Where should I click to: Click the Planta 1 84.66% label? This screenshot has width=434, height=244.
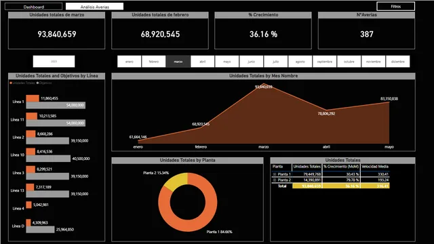(x=219, y=232)
